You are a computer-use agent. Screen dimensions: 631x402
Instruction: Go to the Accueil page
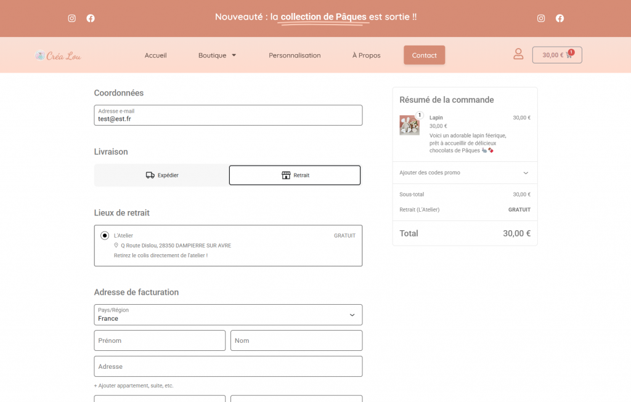pyautogui.click(x=155, y=55)
